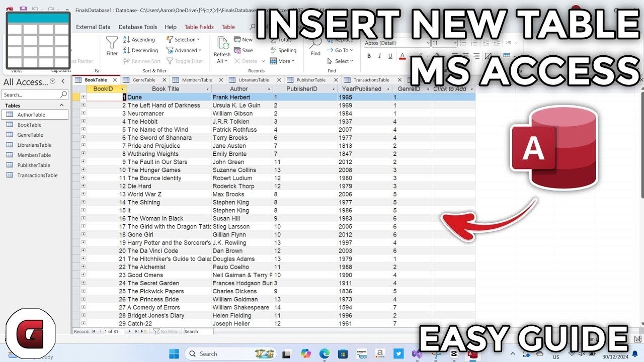The image size is (644, 362).
Task: Go to first record navigation button
Action: (x=94, y=332)
